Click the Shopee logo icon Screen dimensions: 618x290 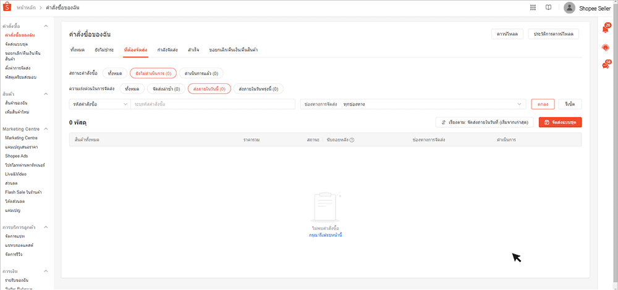coord(7,7)
